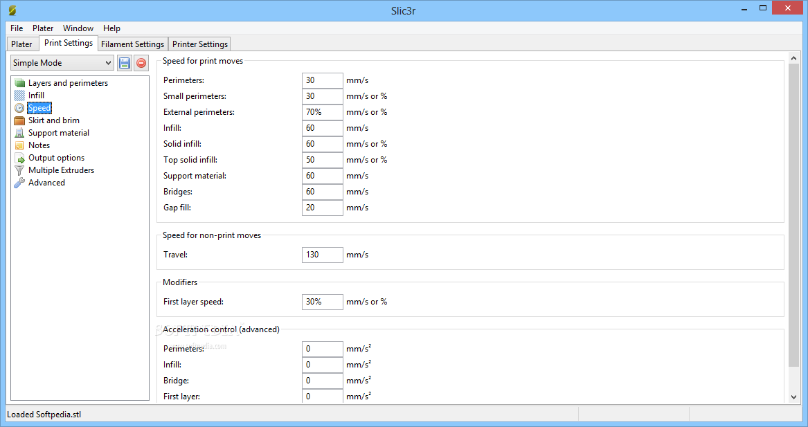This screenshot has height=427, width=808.
Task: Click the vertical scrollbar thumb
Action: click(x=793, y=215)
